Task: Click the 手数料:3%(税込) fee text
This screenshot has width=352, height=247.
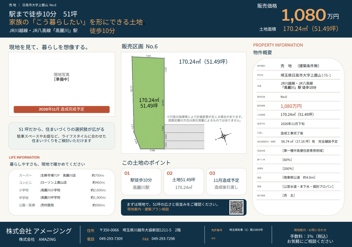Action: pyautogui.click(x=309, y=236)
